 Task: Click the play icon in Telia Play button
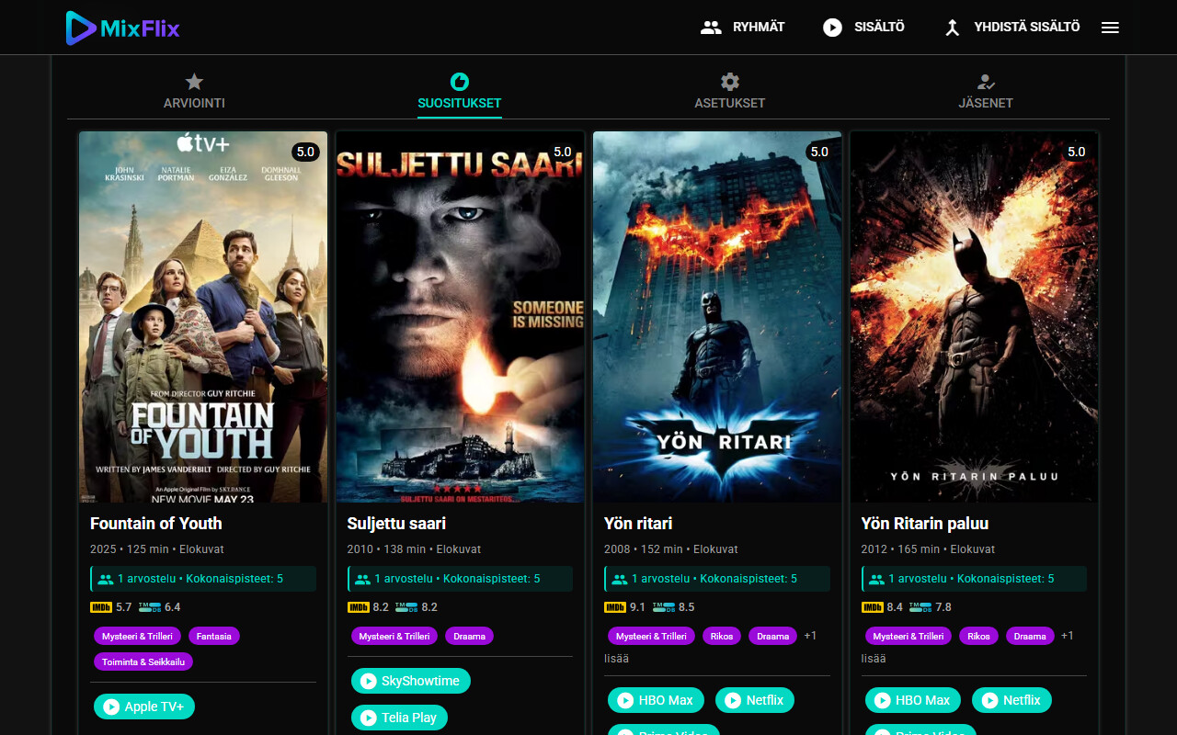[x=369, y=718]
